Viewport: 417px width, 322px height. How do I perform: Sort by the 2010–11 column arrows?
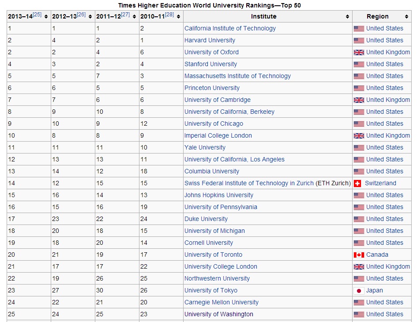click(178, 16)
